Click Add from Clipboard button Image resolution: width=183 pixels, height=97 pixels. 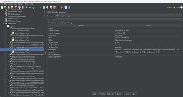[x=106, y=94]
